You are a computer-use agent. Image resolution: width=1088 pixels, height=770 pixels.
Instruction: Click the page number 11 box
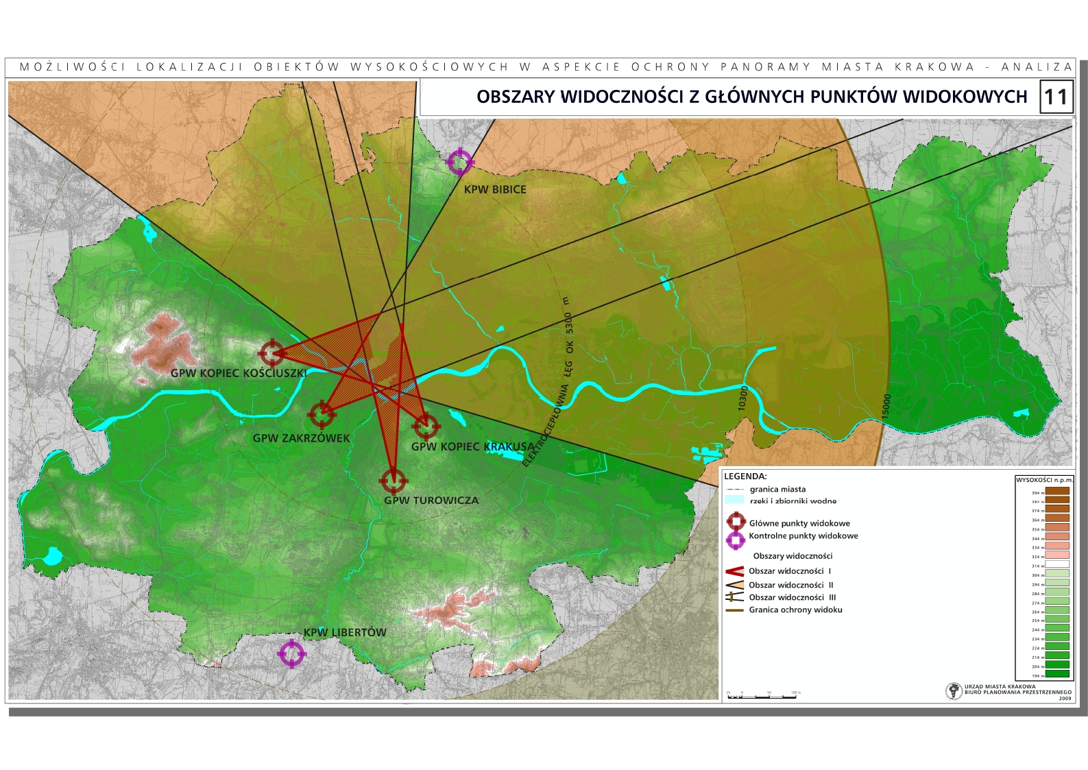point(1056,97)
